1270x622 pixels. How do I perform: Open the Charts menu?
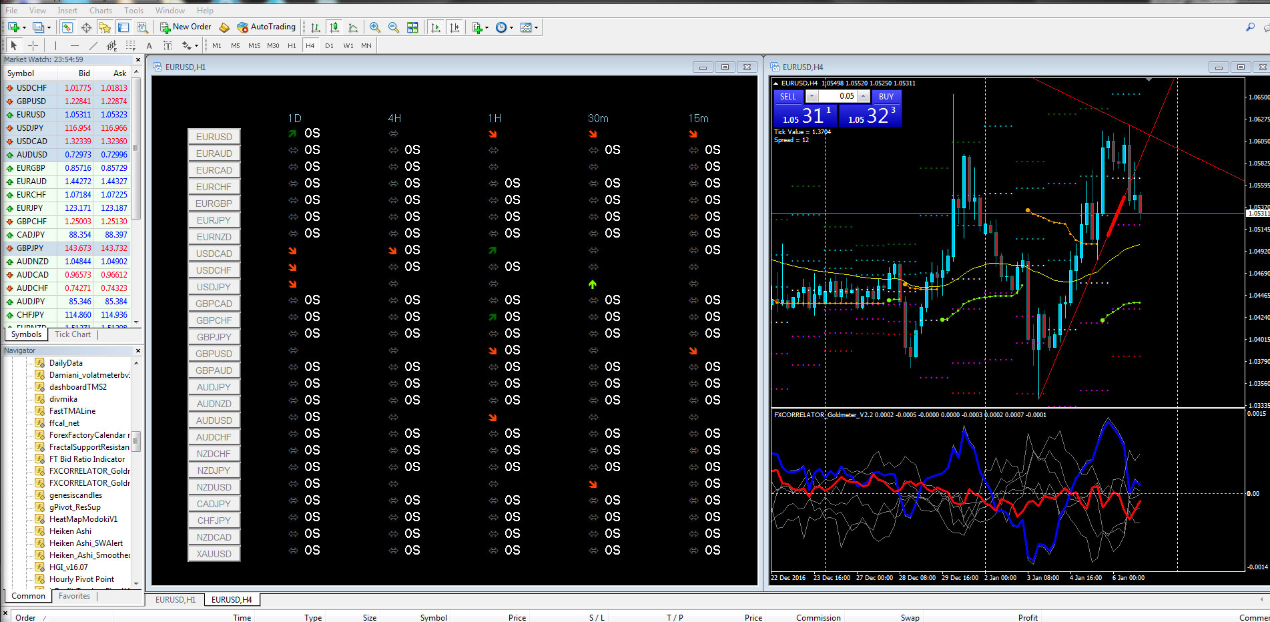[x=101, y=11]
